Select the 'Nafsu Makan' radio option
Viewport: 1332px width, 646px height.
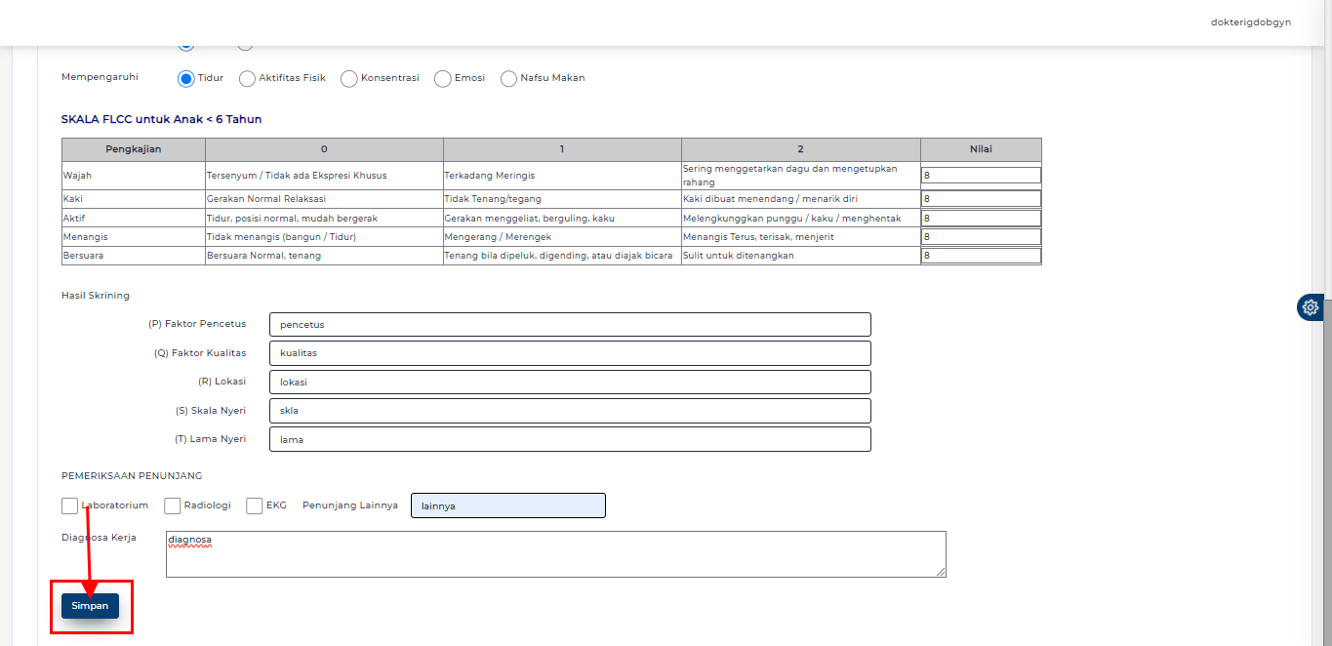(x=507, y=78)
